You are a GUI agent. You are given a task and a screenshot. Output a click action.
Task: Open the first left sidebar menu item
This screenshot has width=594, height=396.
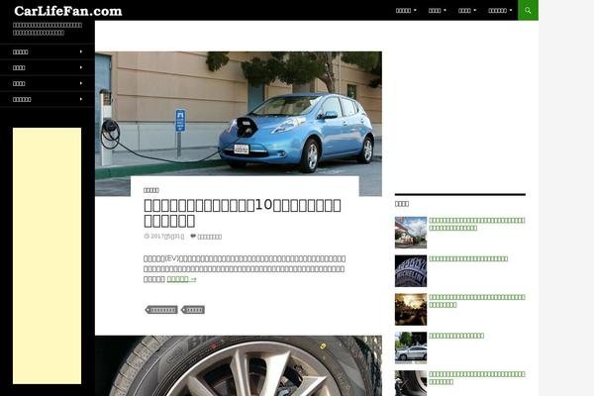48,51
